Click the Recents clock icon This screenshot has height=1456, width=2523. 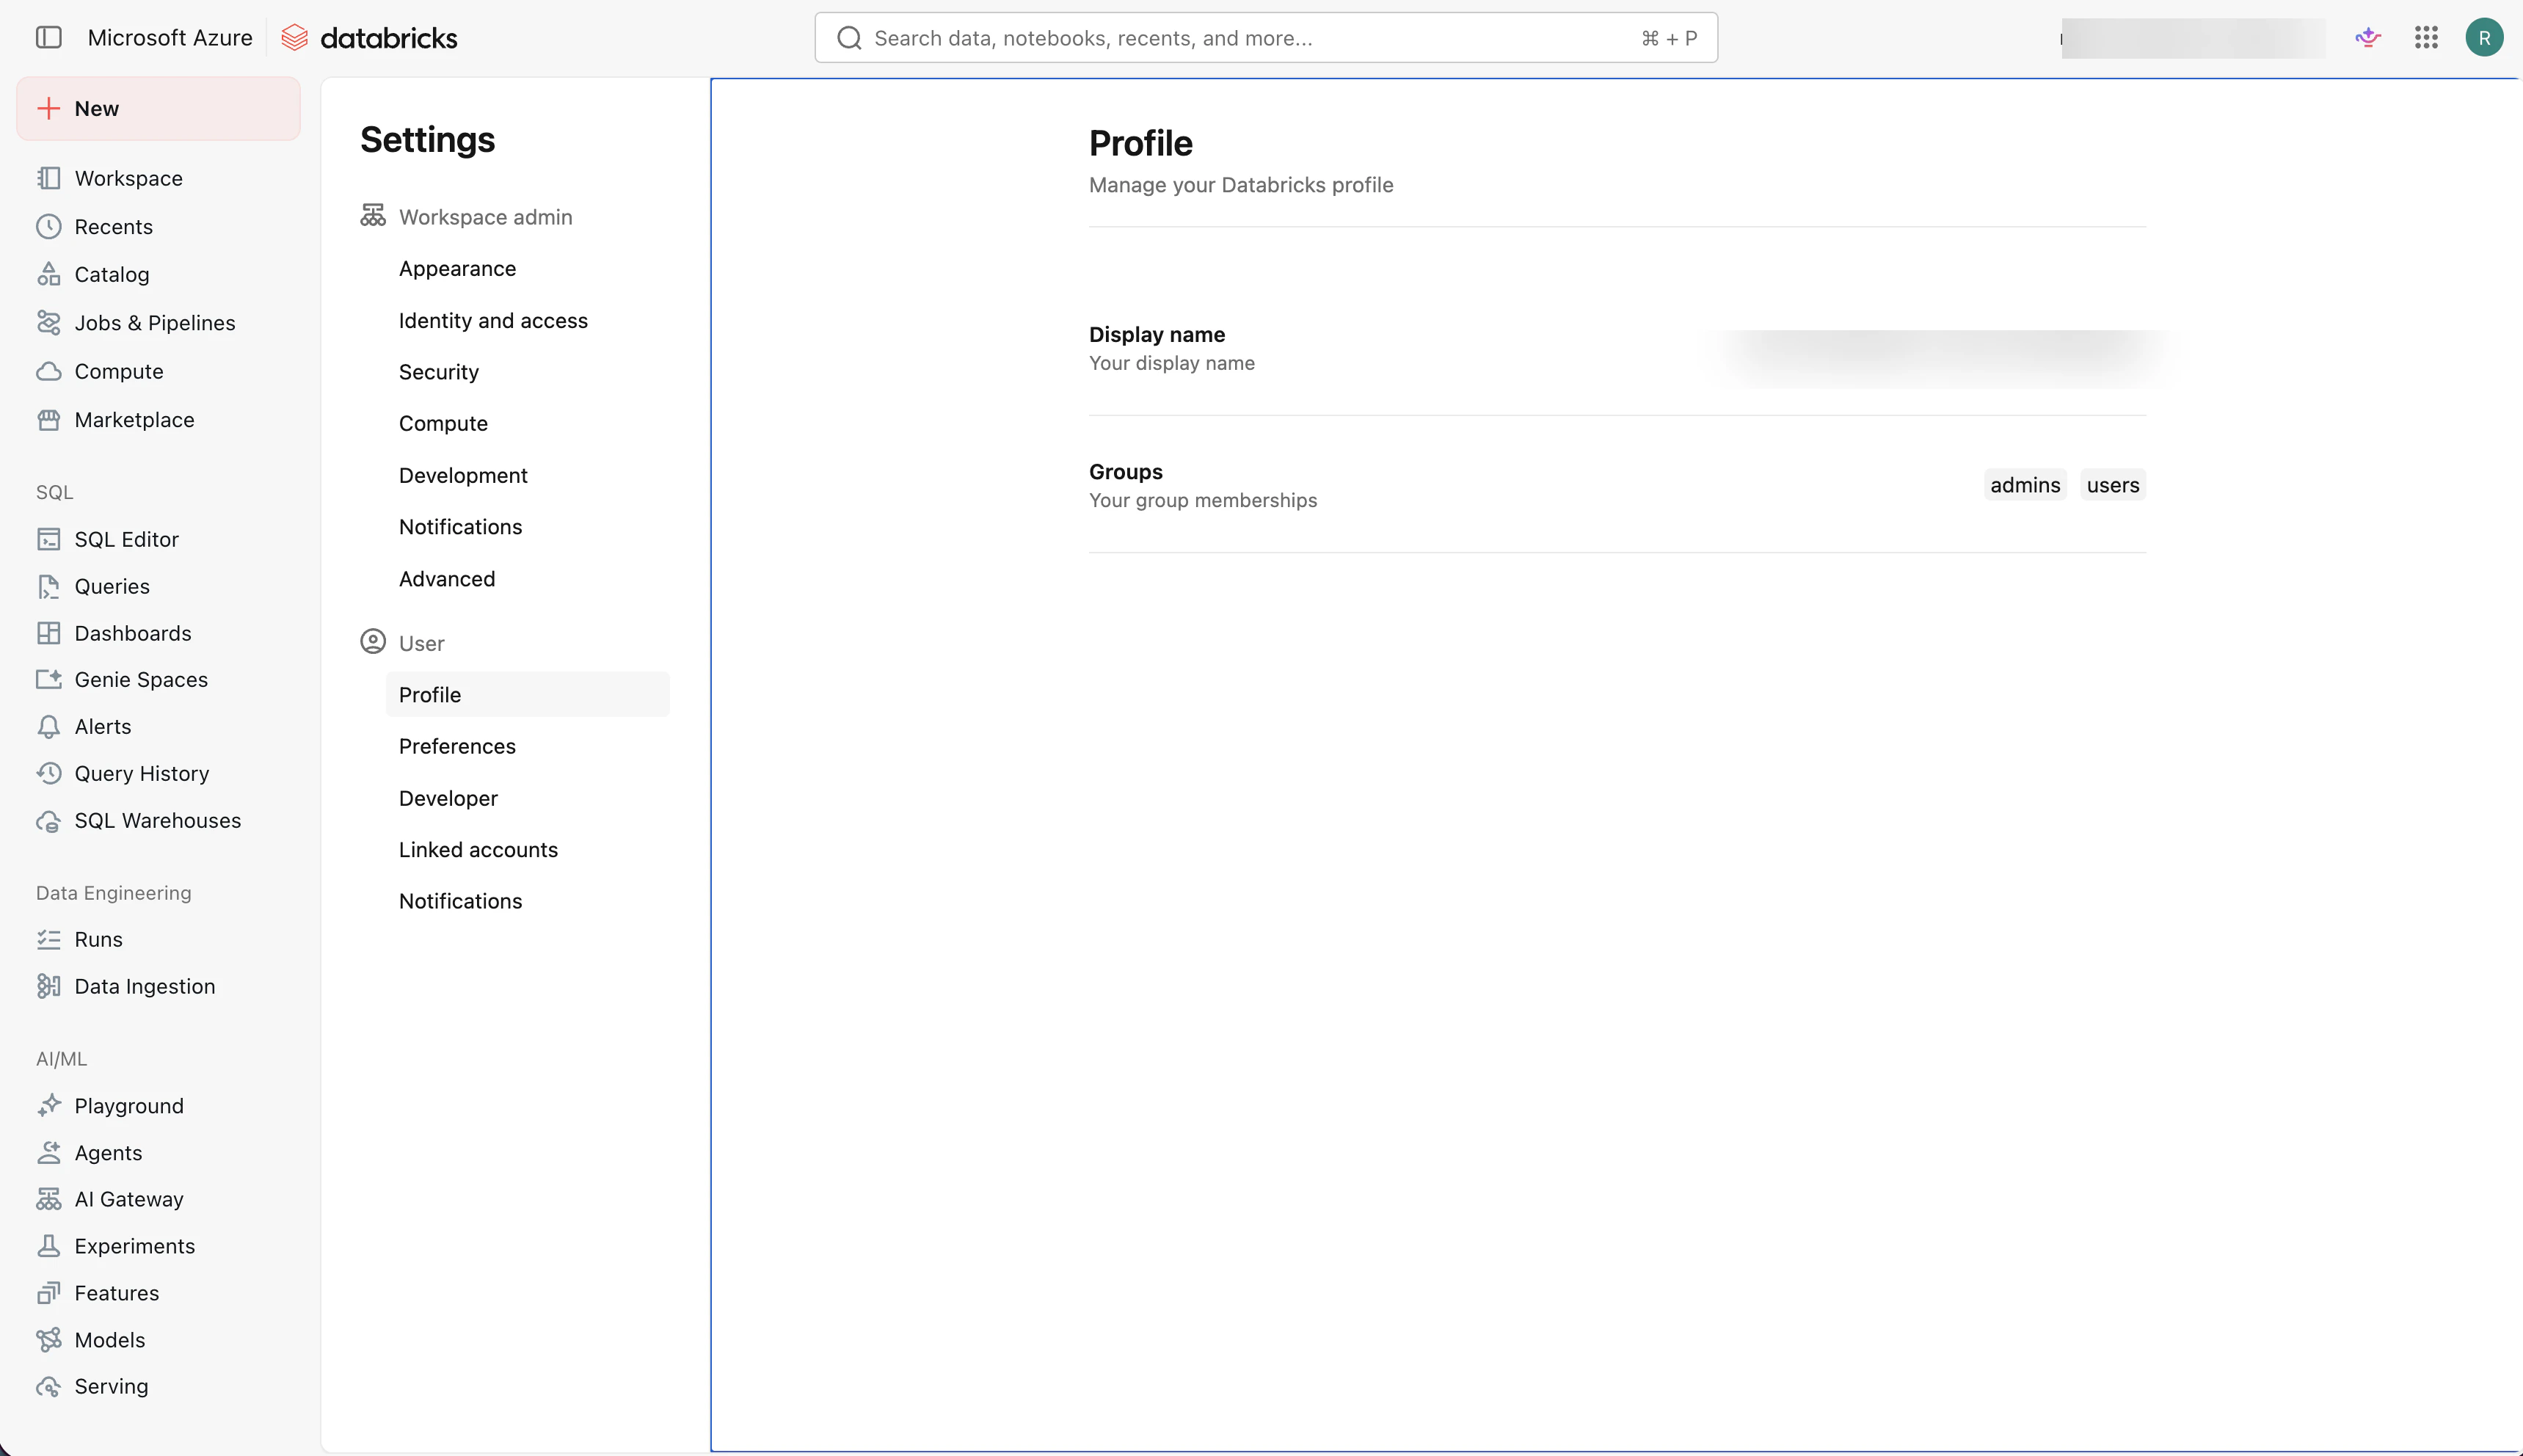[x=48, y=227]
